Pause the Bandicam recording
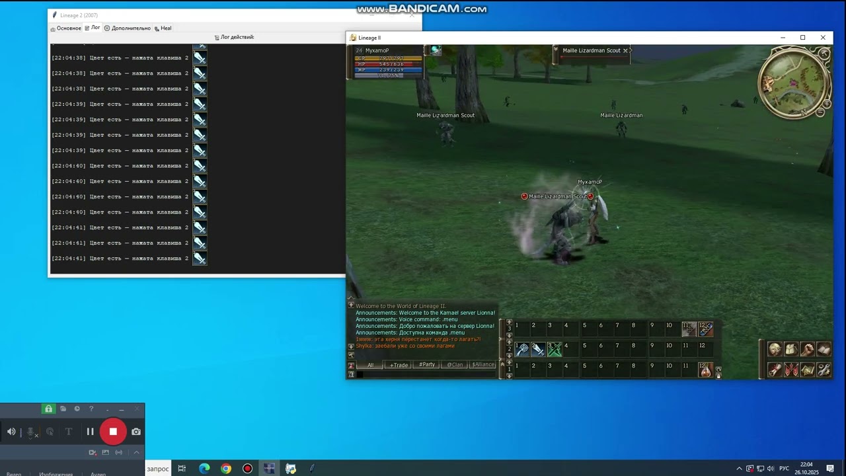The width and height of the screenshot is (846, 476). coord(91,432)
